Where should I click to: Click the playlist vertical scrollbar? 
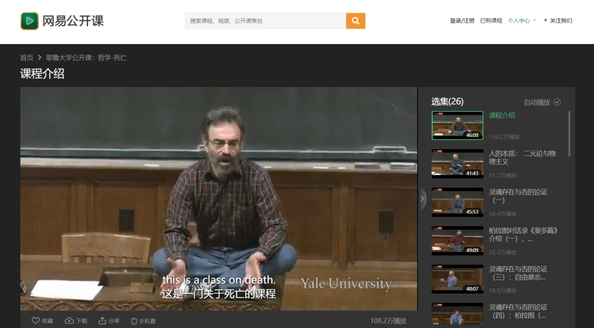click(569, 134)
